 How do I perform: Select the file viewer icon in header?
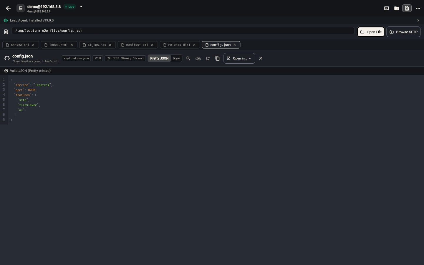[407, 8]
